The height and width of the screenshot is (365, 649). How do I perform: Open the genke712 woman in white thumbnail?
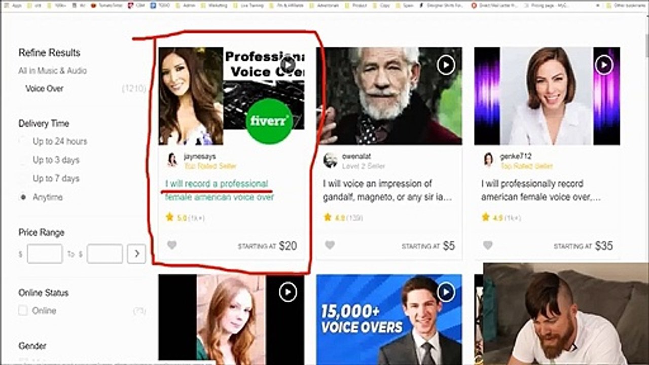[547, 96]
